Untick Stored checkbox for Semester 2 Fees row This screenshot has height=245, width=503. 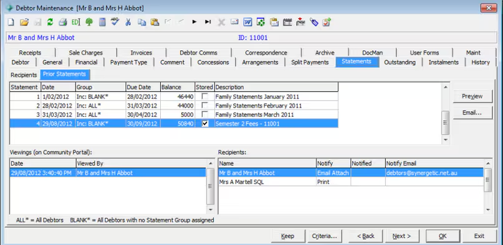click(x=204, y=124)
